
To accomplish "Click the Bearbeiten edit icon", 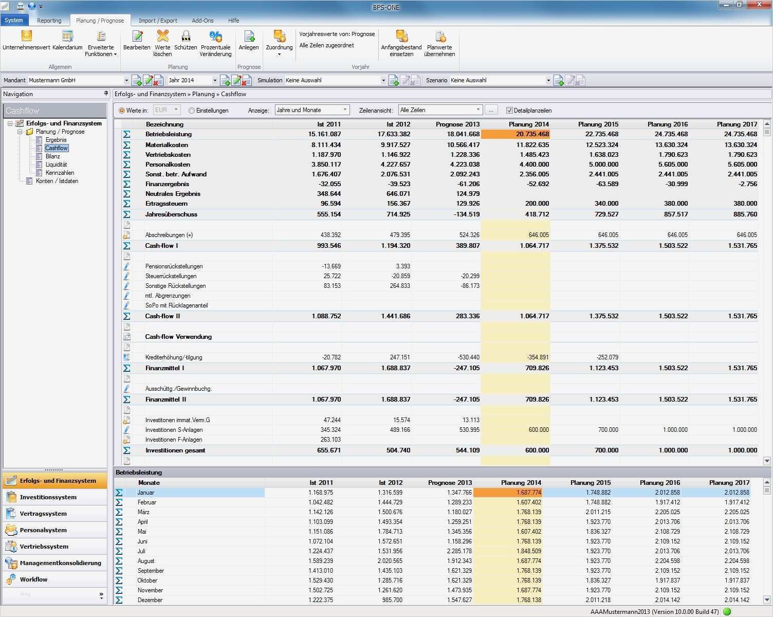I will (x=137, y=37).
